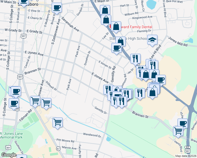This screenshot has width=197, height=158.
Task: Select the shopping cart marker near Henry Blvd
Action: pyautogui.click(x=178, y=131)
